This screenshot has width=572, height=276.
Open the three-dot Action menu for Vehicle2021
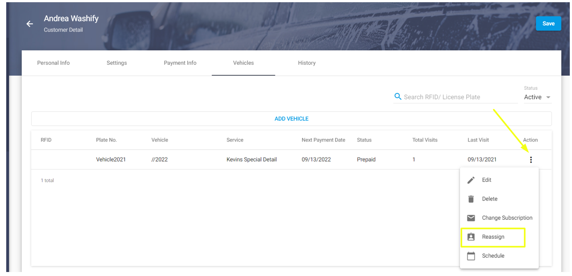pos(531,159)
